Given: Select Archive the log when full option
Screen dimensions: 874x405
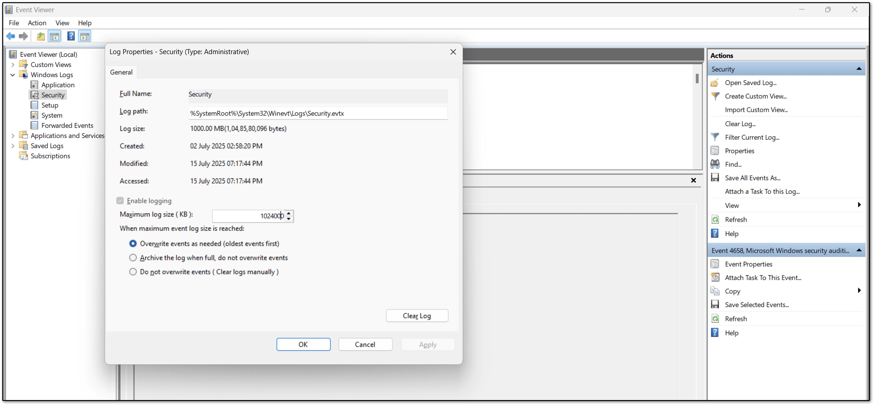Looking at the screenshot, I should [133, 258].
